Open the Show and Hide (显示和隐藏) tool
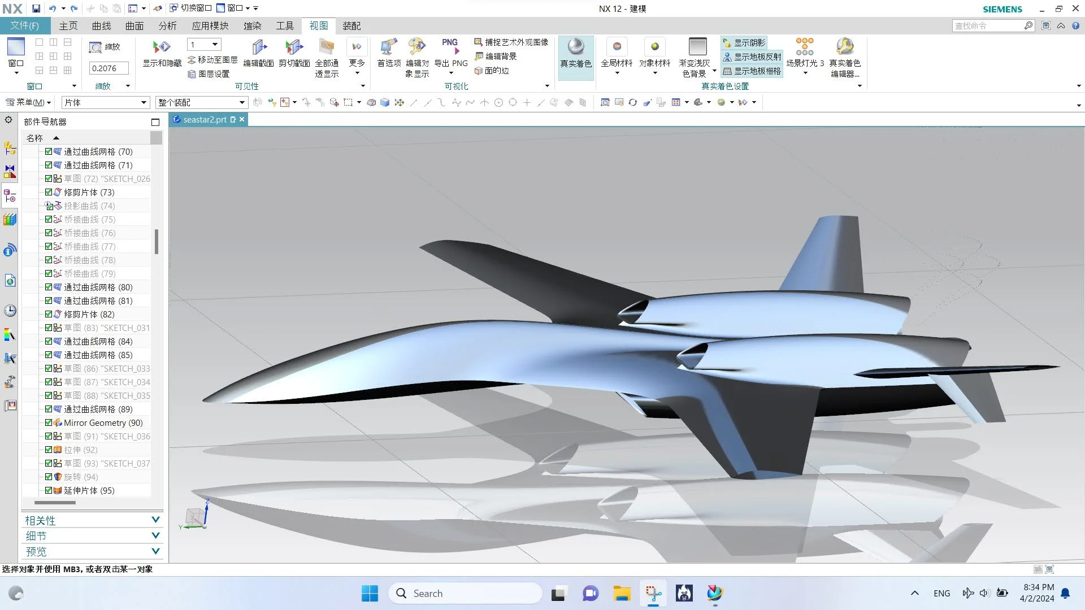 click(162, 47)
